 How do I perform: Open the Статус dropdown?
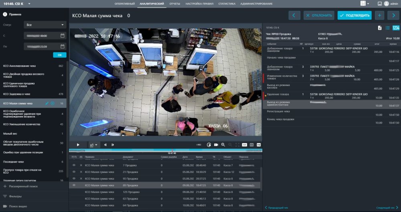pos(45,25)
